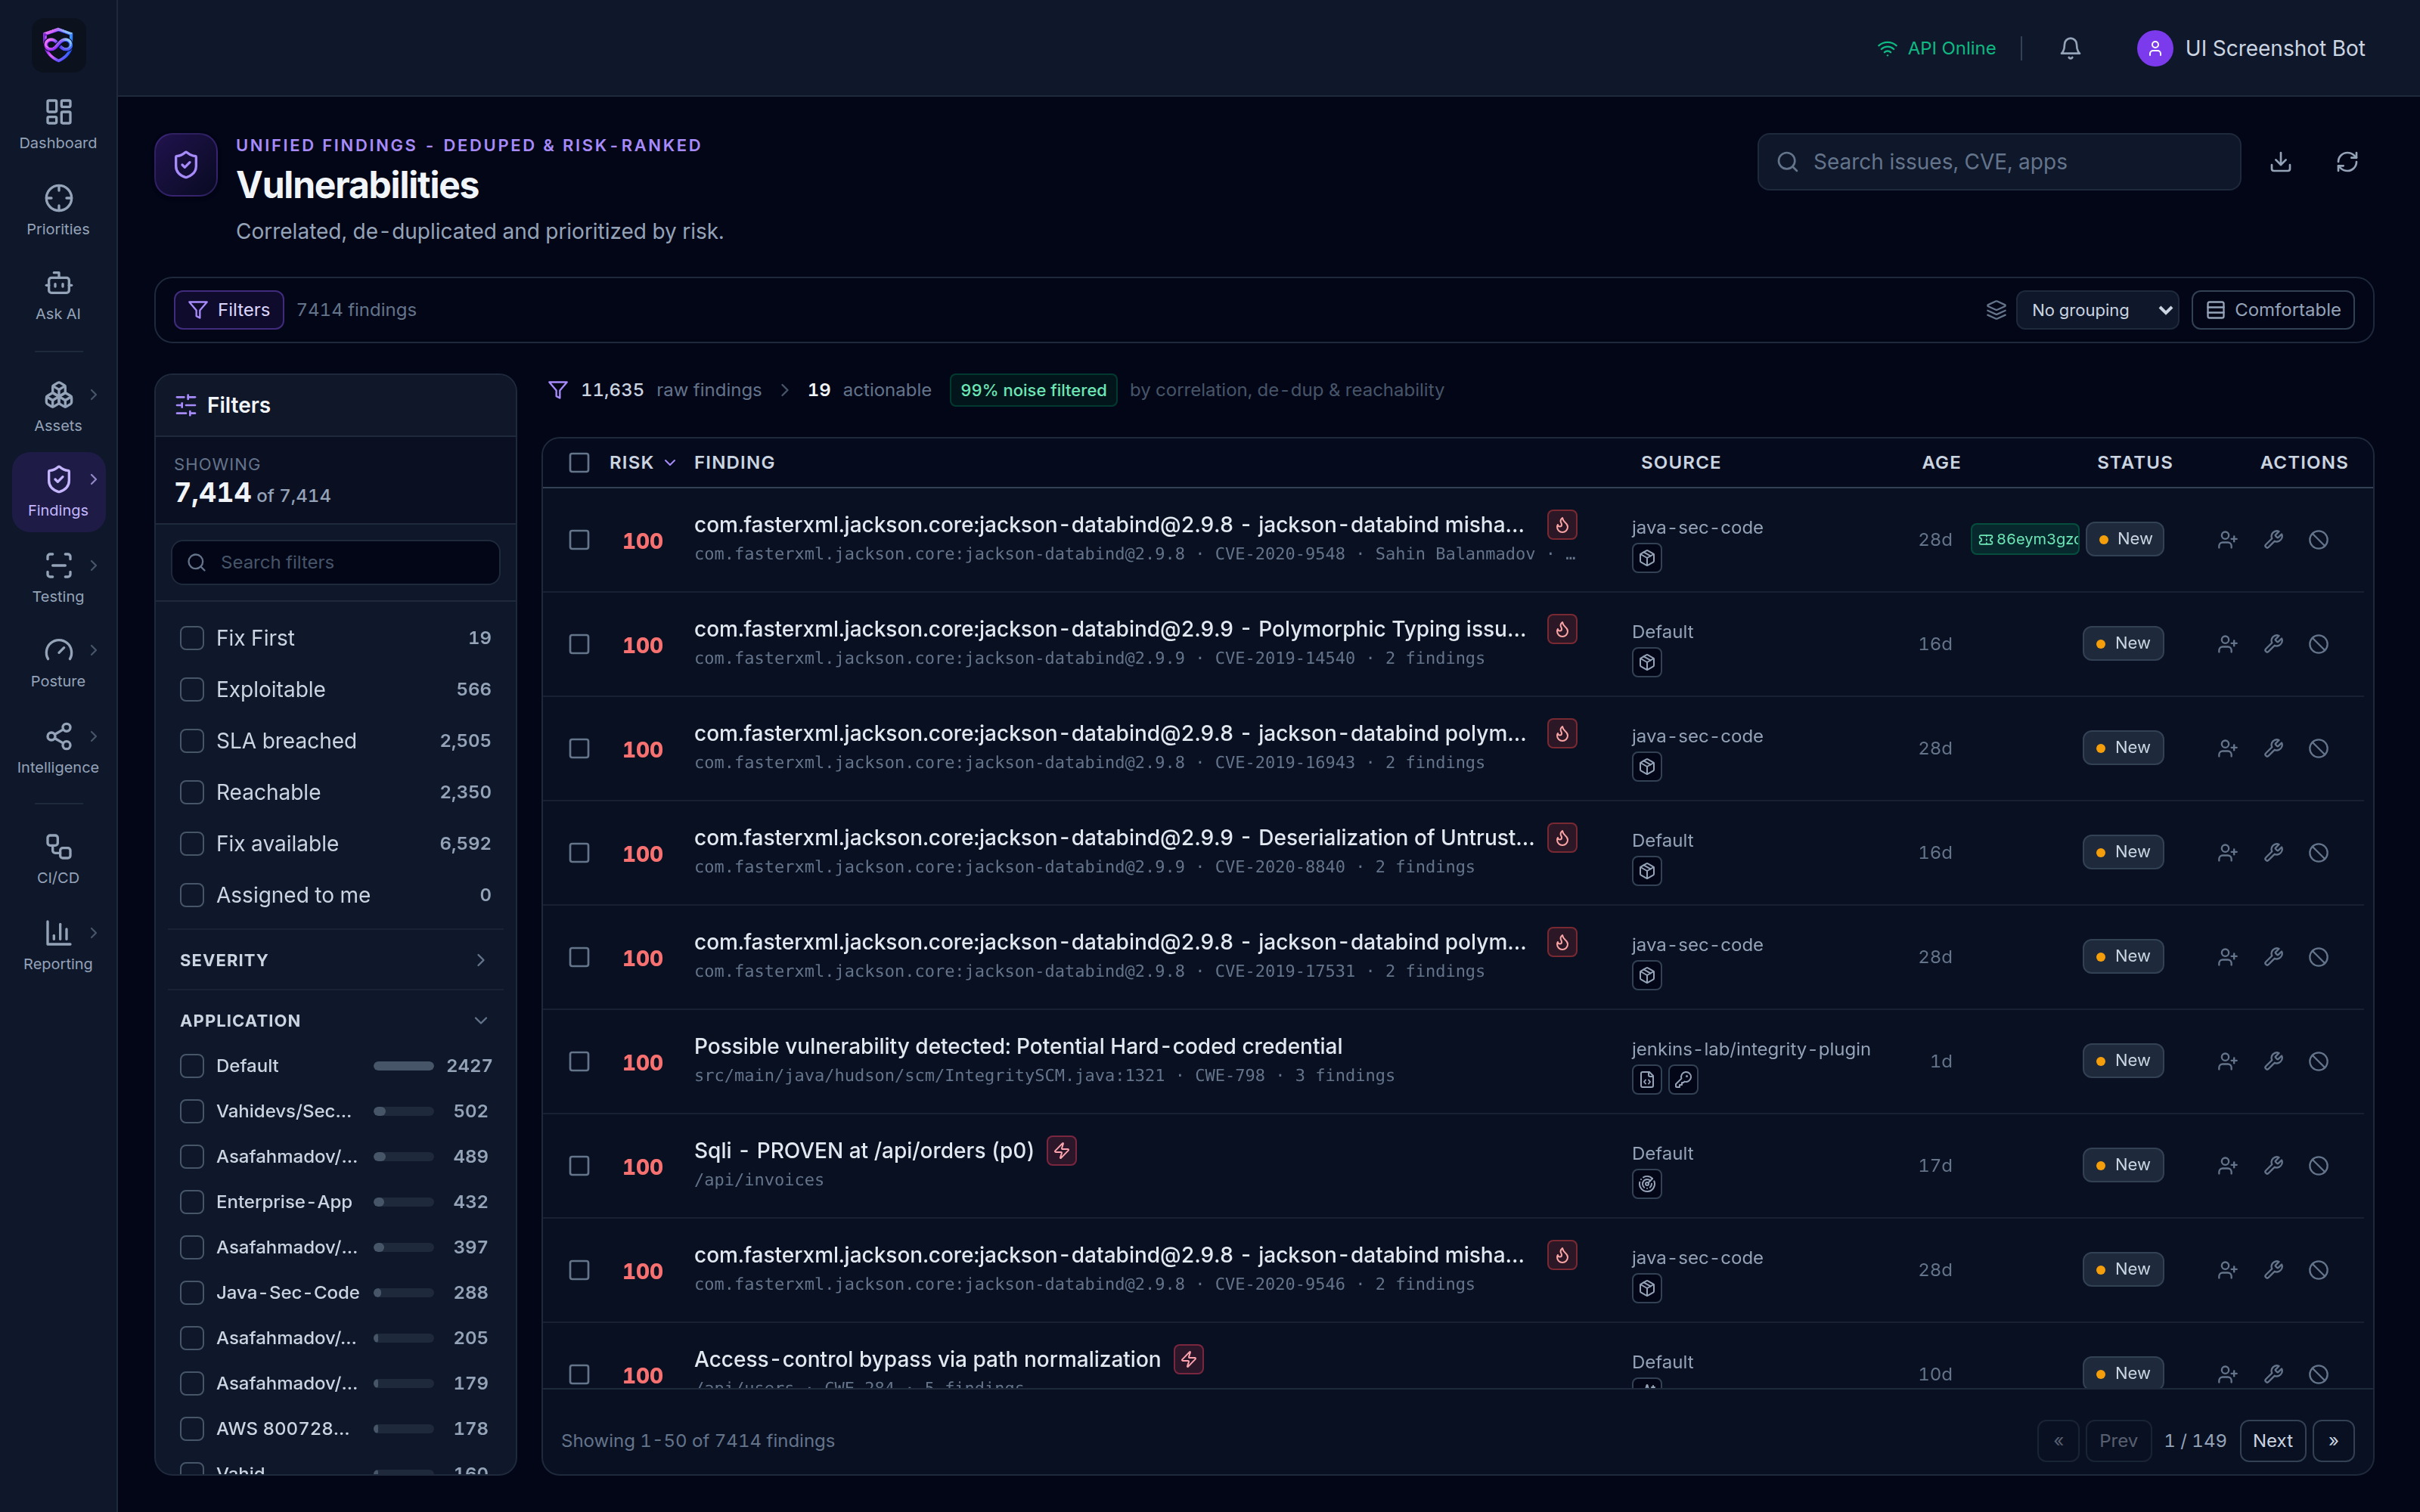Click the 99% noise filtered badge

1033,390
